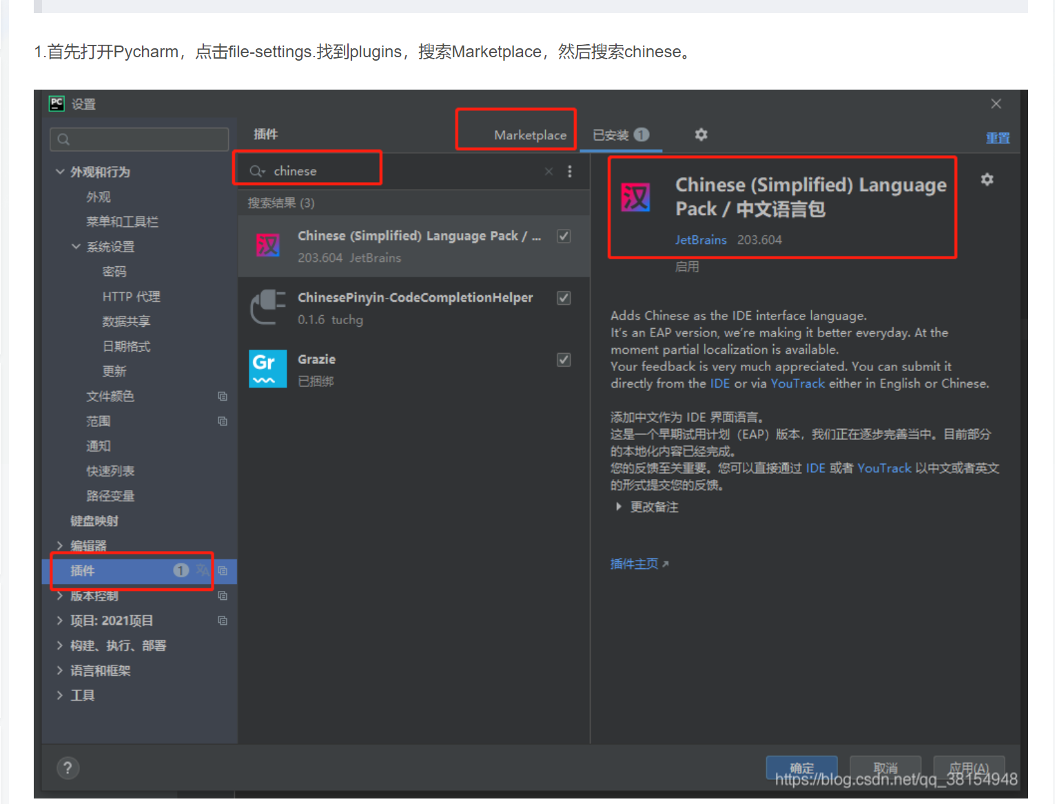The height and width of the screenshot is (804, 1055).
Task: Click the 重置 reset link
Action: 997,138
